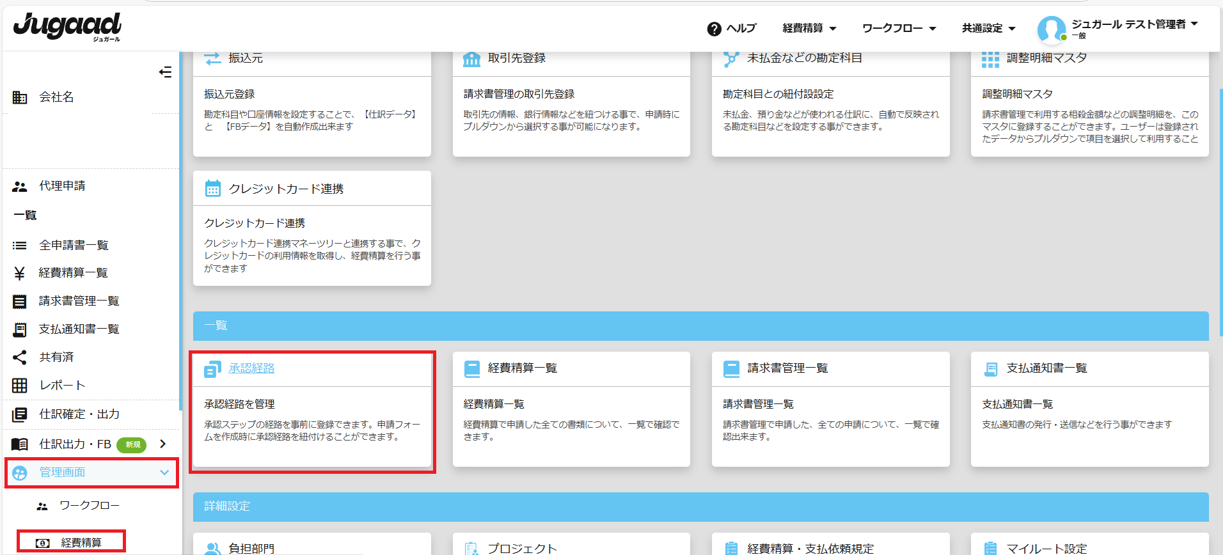Select 共有済 in the sidebar
1223x555 pixels.
(x=56, y=357)
